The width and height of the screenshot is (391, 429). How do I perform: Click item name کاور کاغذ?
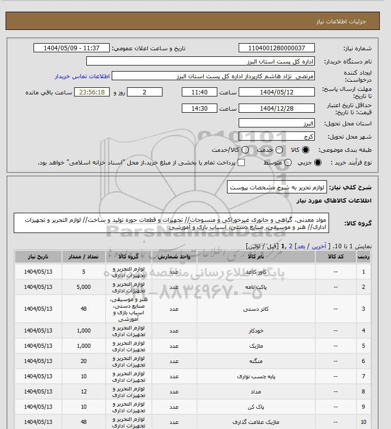pyautogui.click(x=256, y=272)
